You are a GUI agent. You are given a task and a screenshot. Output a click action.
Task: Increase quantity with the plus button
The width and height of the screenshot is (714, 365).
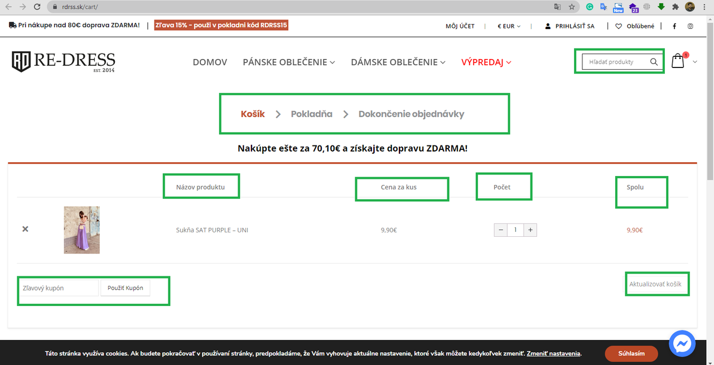(x=530, y=230)
